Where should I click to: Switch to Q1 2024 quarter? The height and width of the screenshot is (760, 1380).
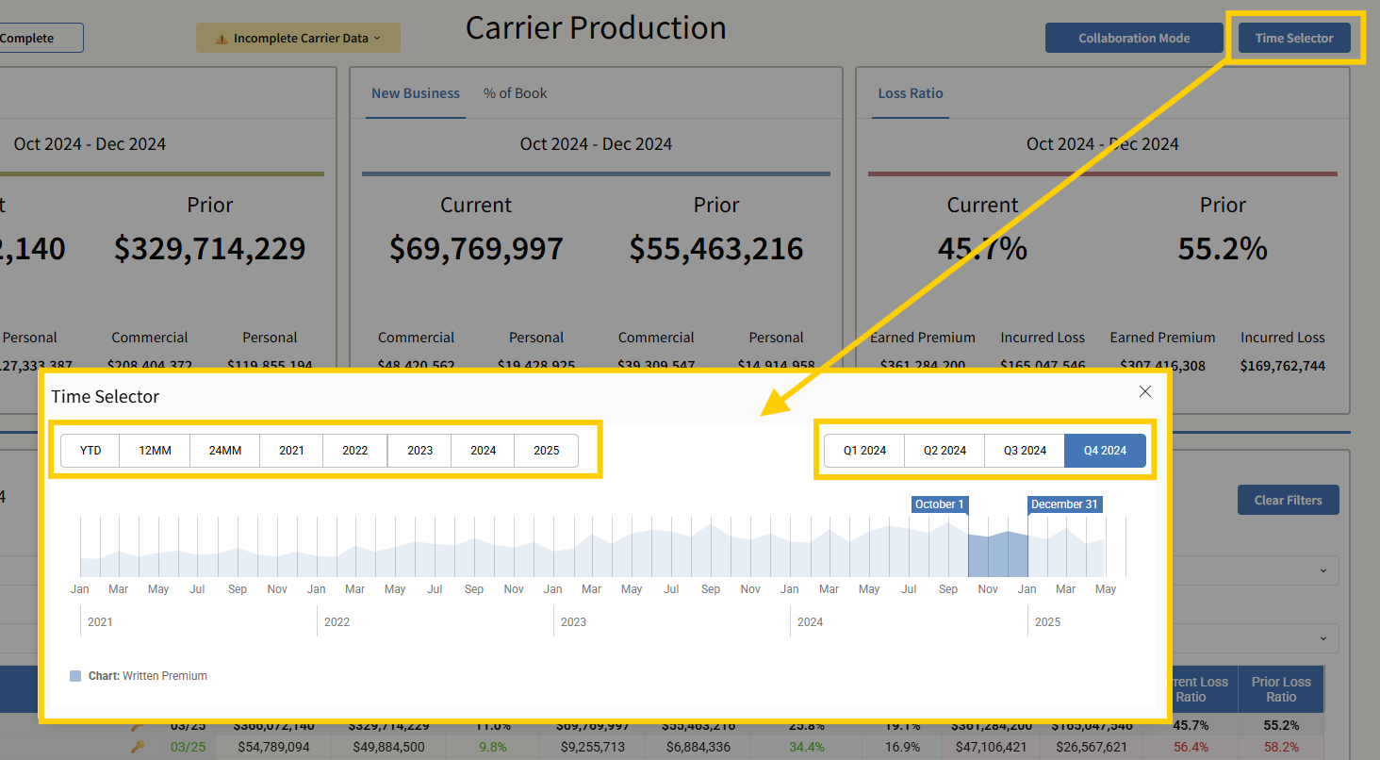865,451
